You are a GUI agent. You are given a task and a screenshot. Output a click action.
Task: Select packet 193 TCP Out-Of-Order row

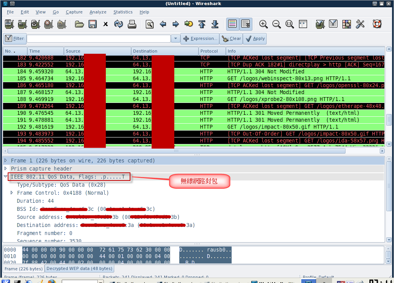pos(194,134)
